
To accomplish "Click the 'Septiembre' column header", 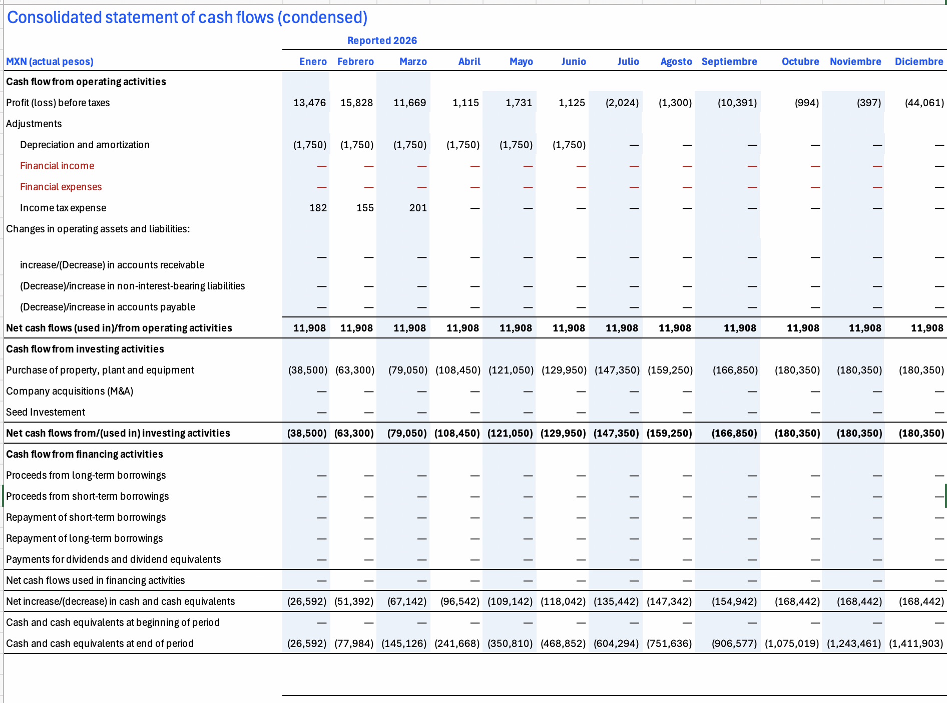I will [x=729, y=62].
